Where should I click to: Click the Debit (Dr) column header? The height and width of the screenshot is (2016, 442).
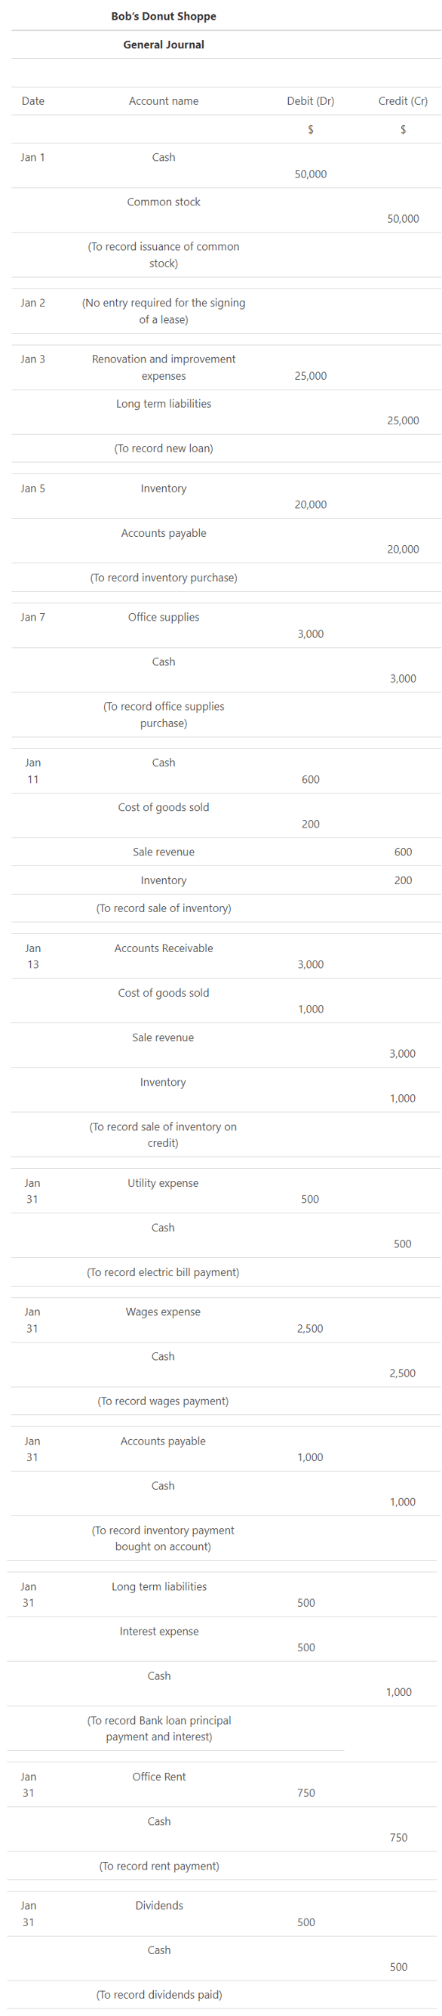click(x=311, y=101)
